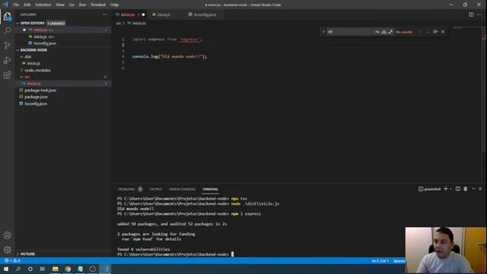Go to previous find match arrow

(x=421, y=32)
